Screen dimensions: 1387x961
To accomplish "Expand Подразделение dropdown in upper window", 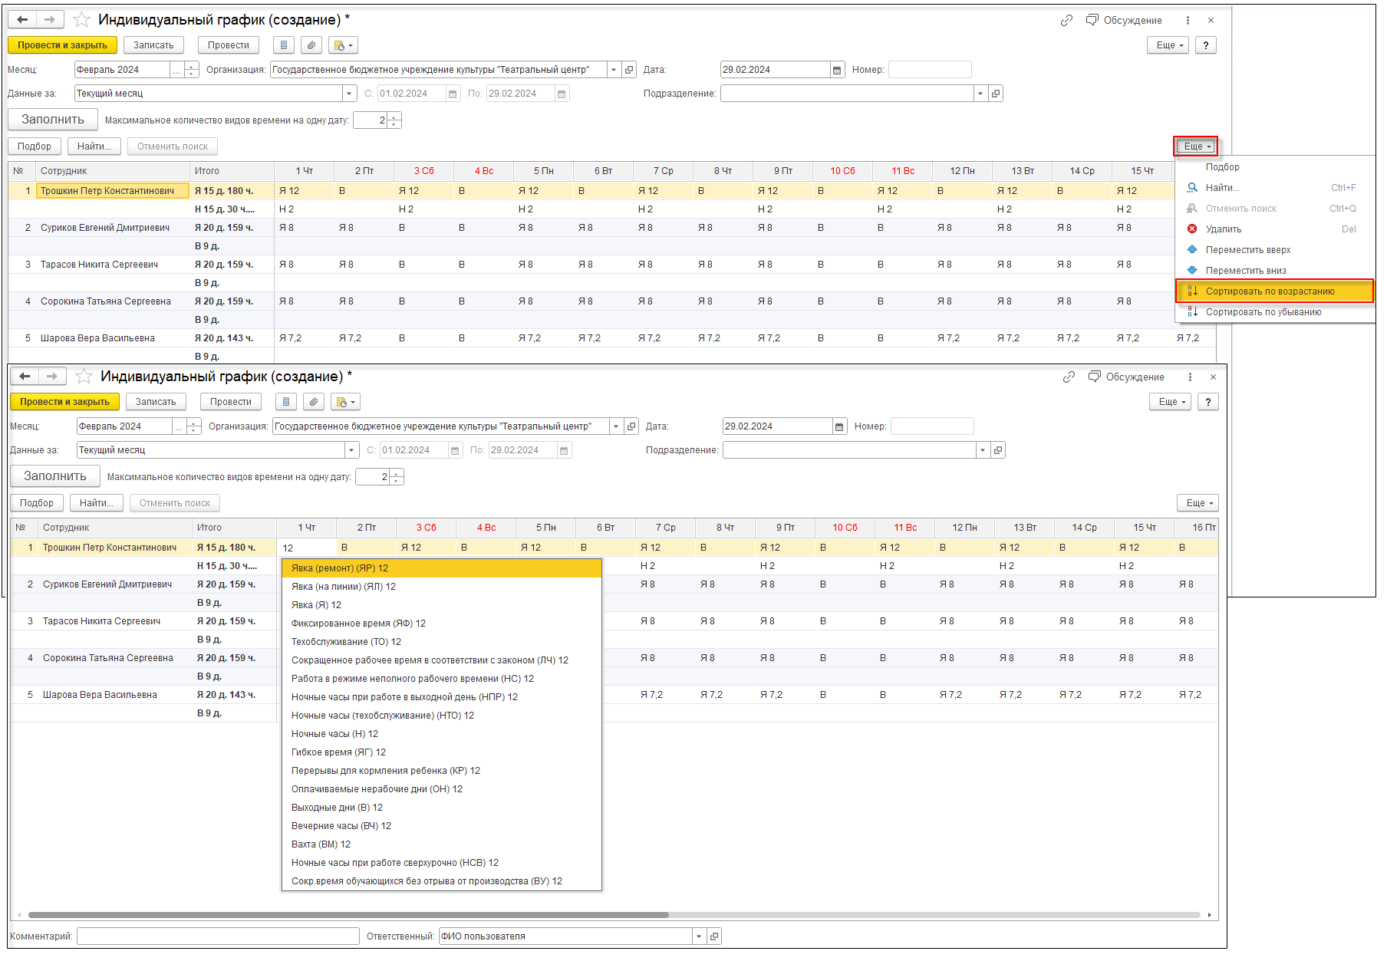I will point(980,94).
